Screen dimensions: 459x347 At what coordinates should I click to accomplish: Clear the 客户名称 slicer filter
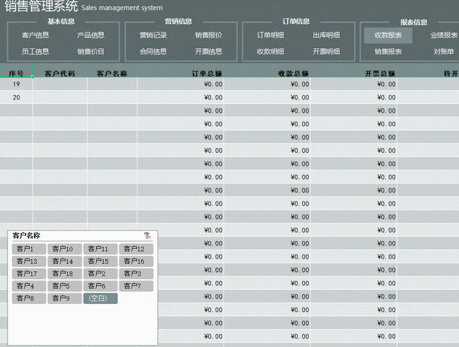147,236
